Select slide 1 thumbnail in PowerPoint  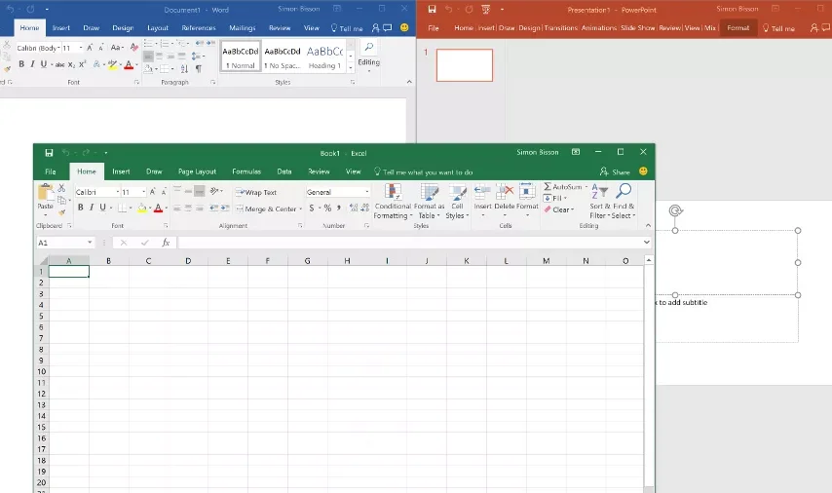click(465, 64)
